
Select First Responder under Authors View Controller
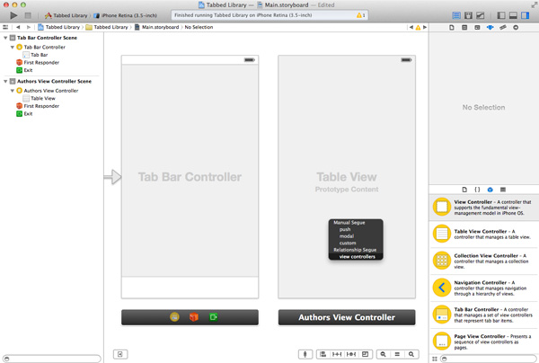pos(38,106)
